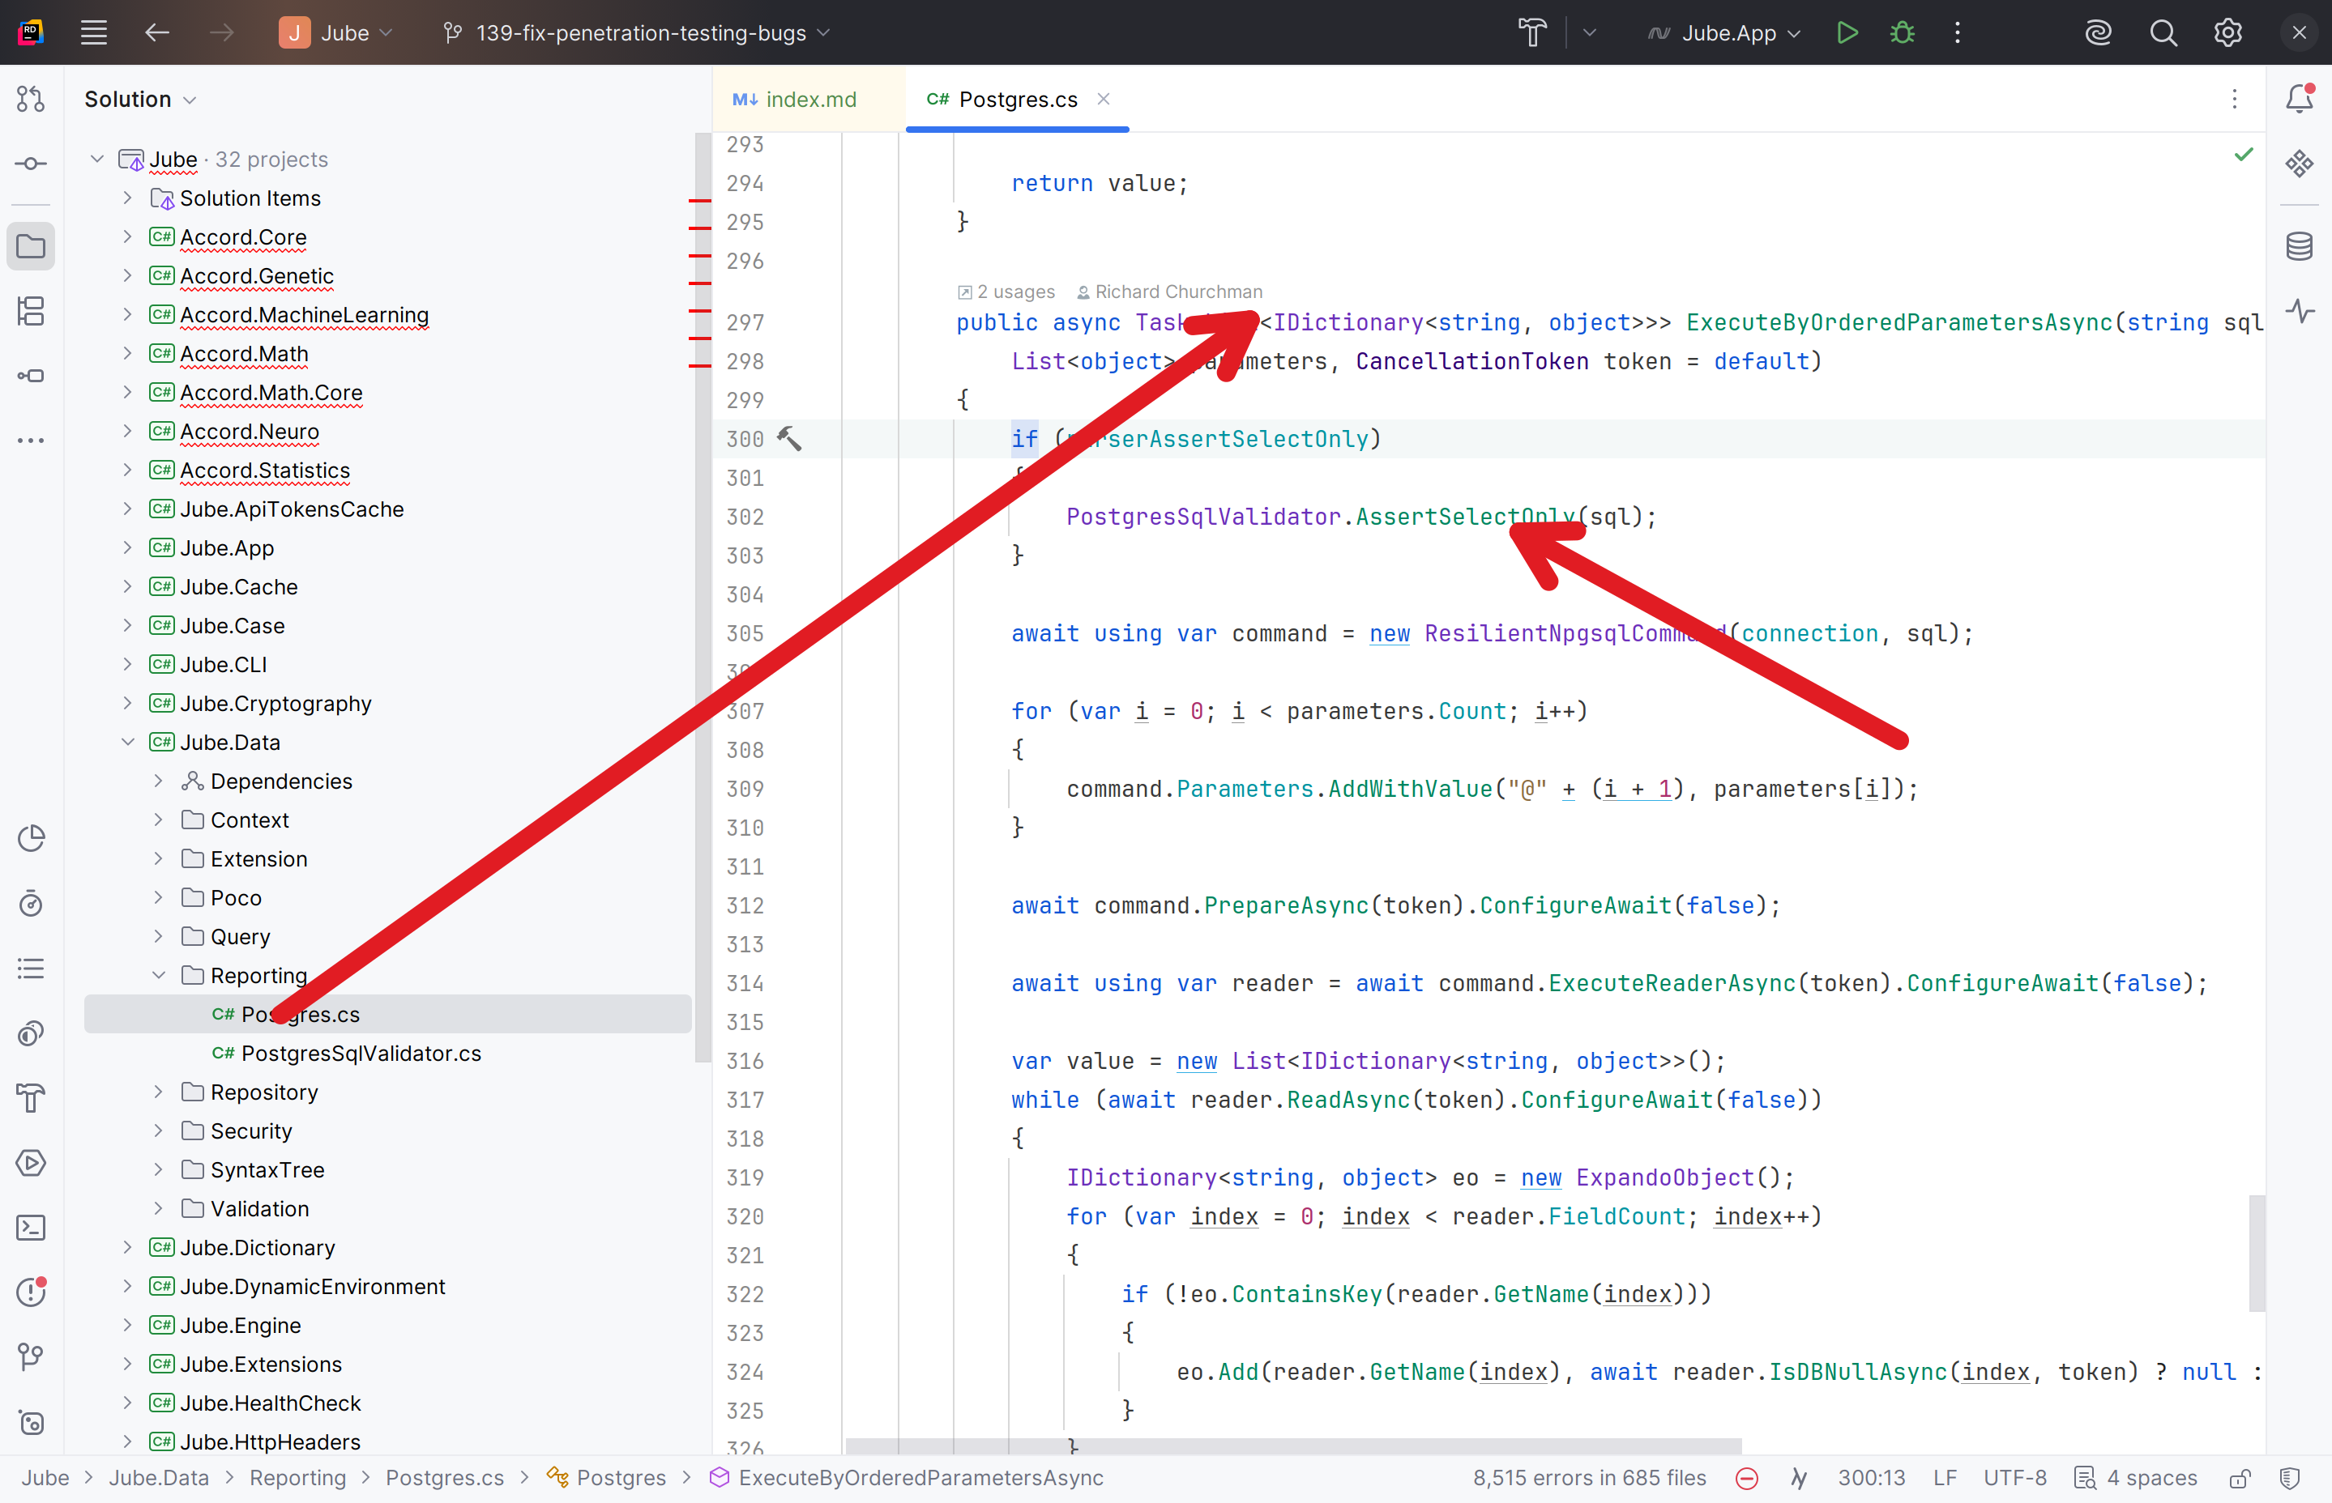
Task: Click the quick-fix hammer in line 300 gutter
Action: tap(789, 439)
